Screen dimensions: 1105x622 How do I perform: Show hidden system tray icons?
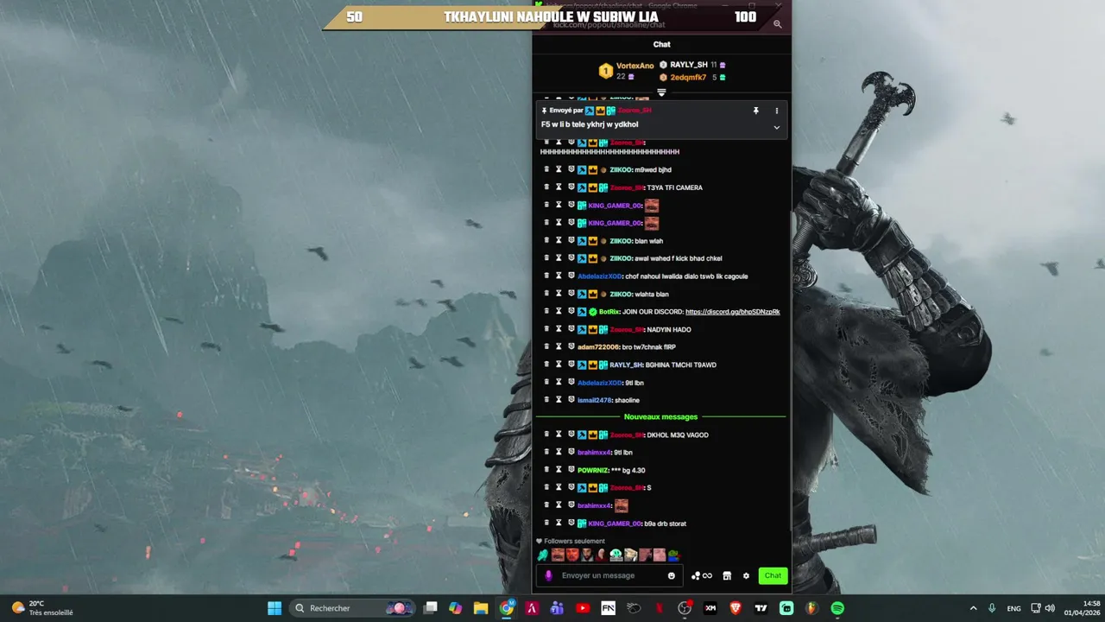pyautogui.click(x=974, y=608)
